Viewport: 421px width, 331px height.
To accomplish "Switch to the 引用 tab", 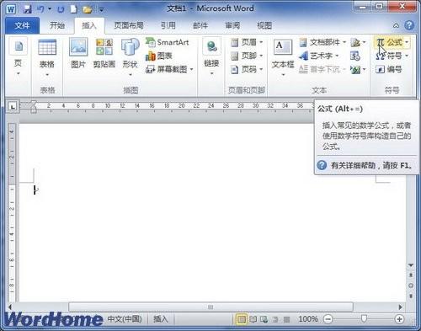I will coord(168,25).
